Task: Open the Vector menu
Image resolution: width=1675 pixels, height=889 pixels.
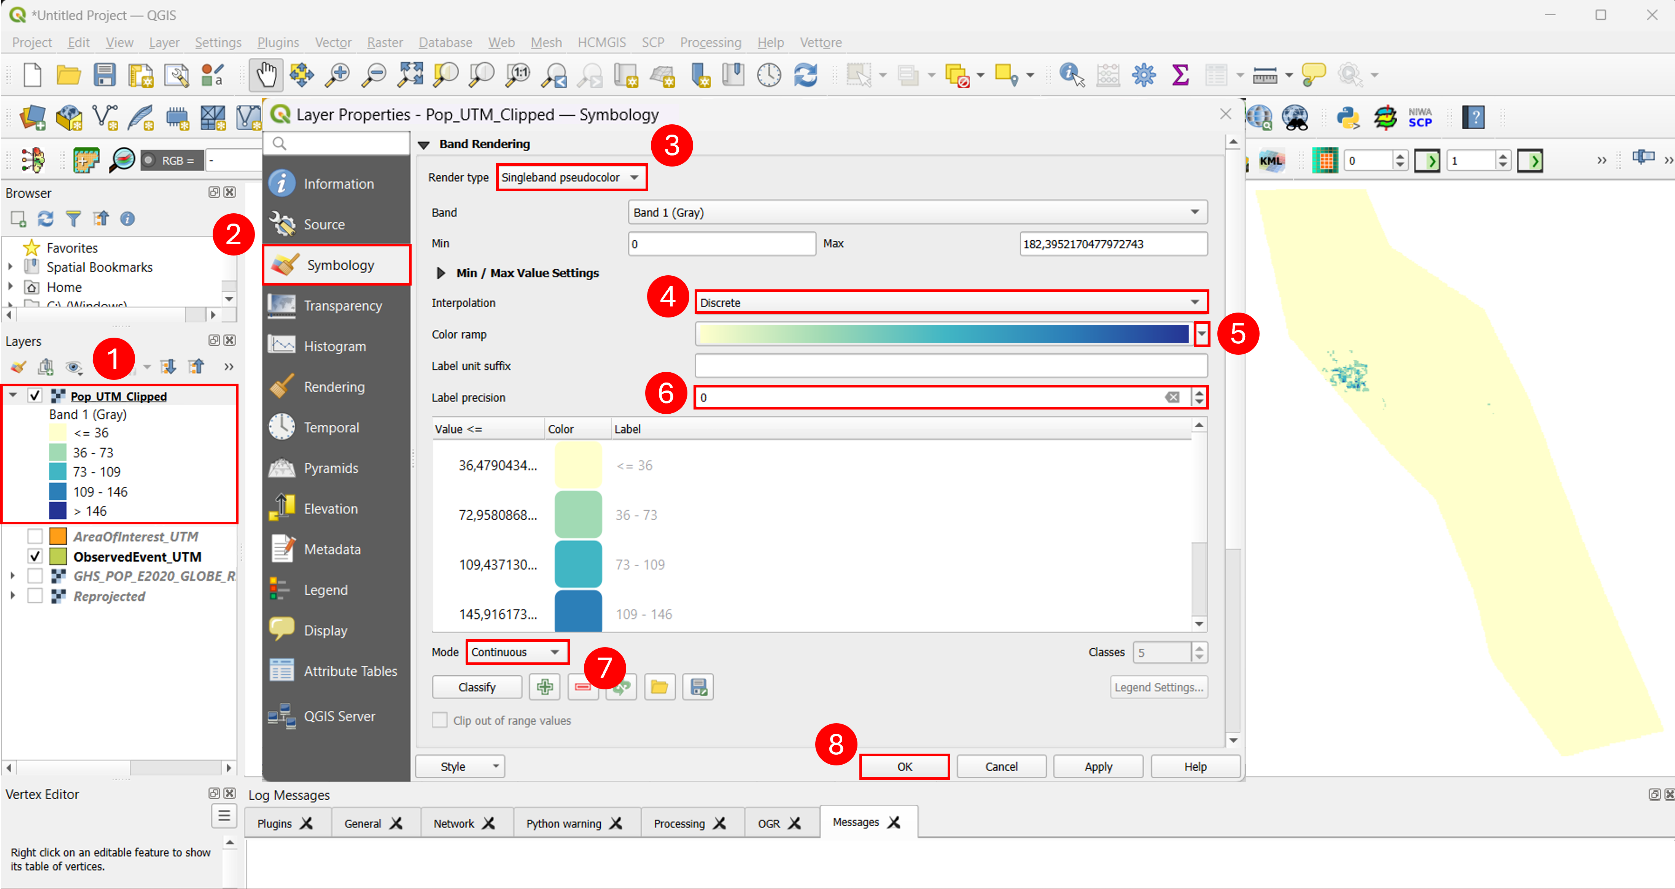Action: tap(333, 43)
